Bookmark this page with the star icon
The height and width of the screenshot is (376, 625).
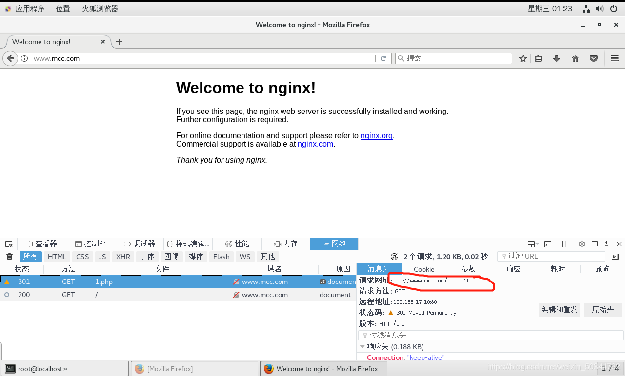pyautogui.click(x=523, y=58)
